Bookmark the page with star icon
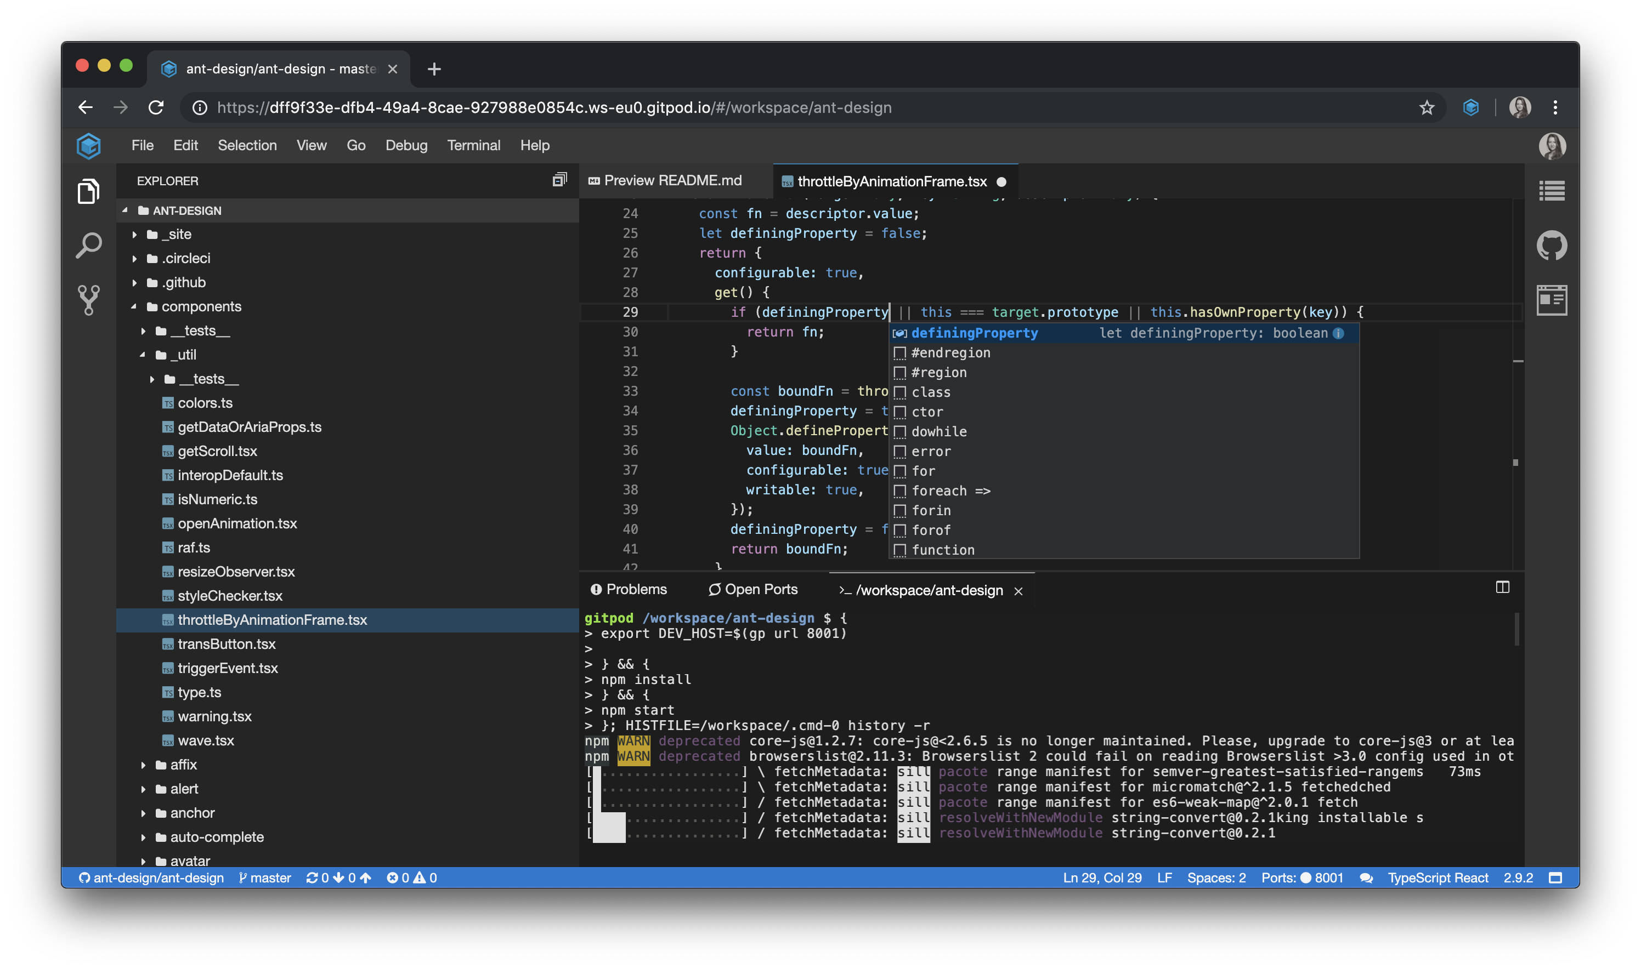The width and height of the screenshot is (1641, 969). (1427, 108)
